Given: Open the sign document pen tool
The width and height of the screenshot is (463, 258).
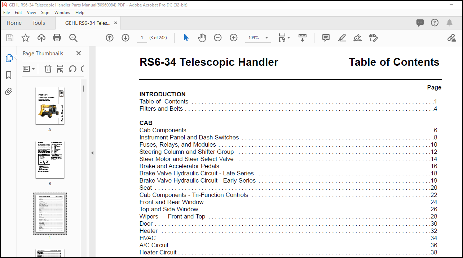Looking at the screenshot, I should (357, 38).
